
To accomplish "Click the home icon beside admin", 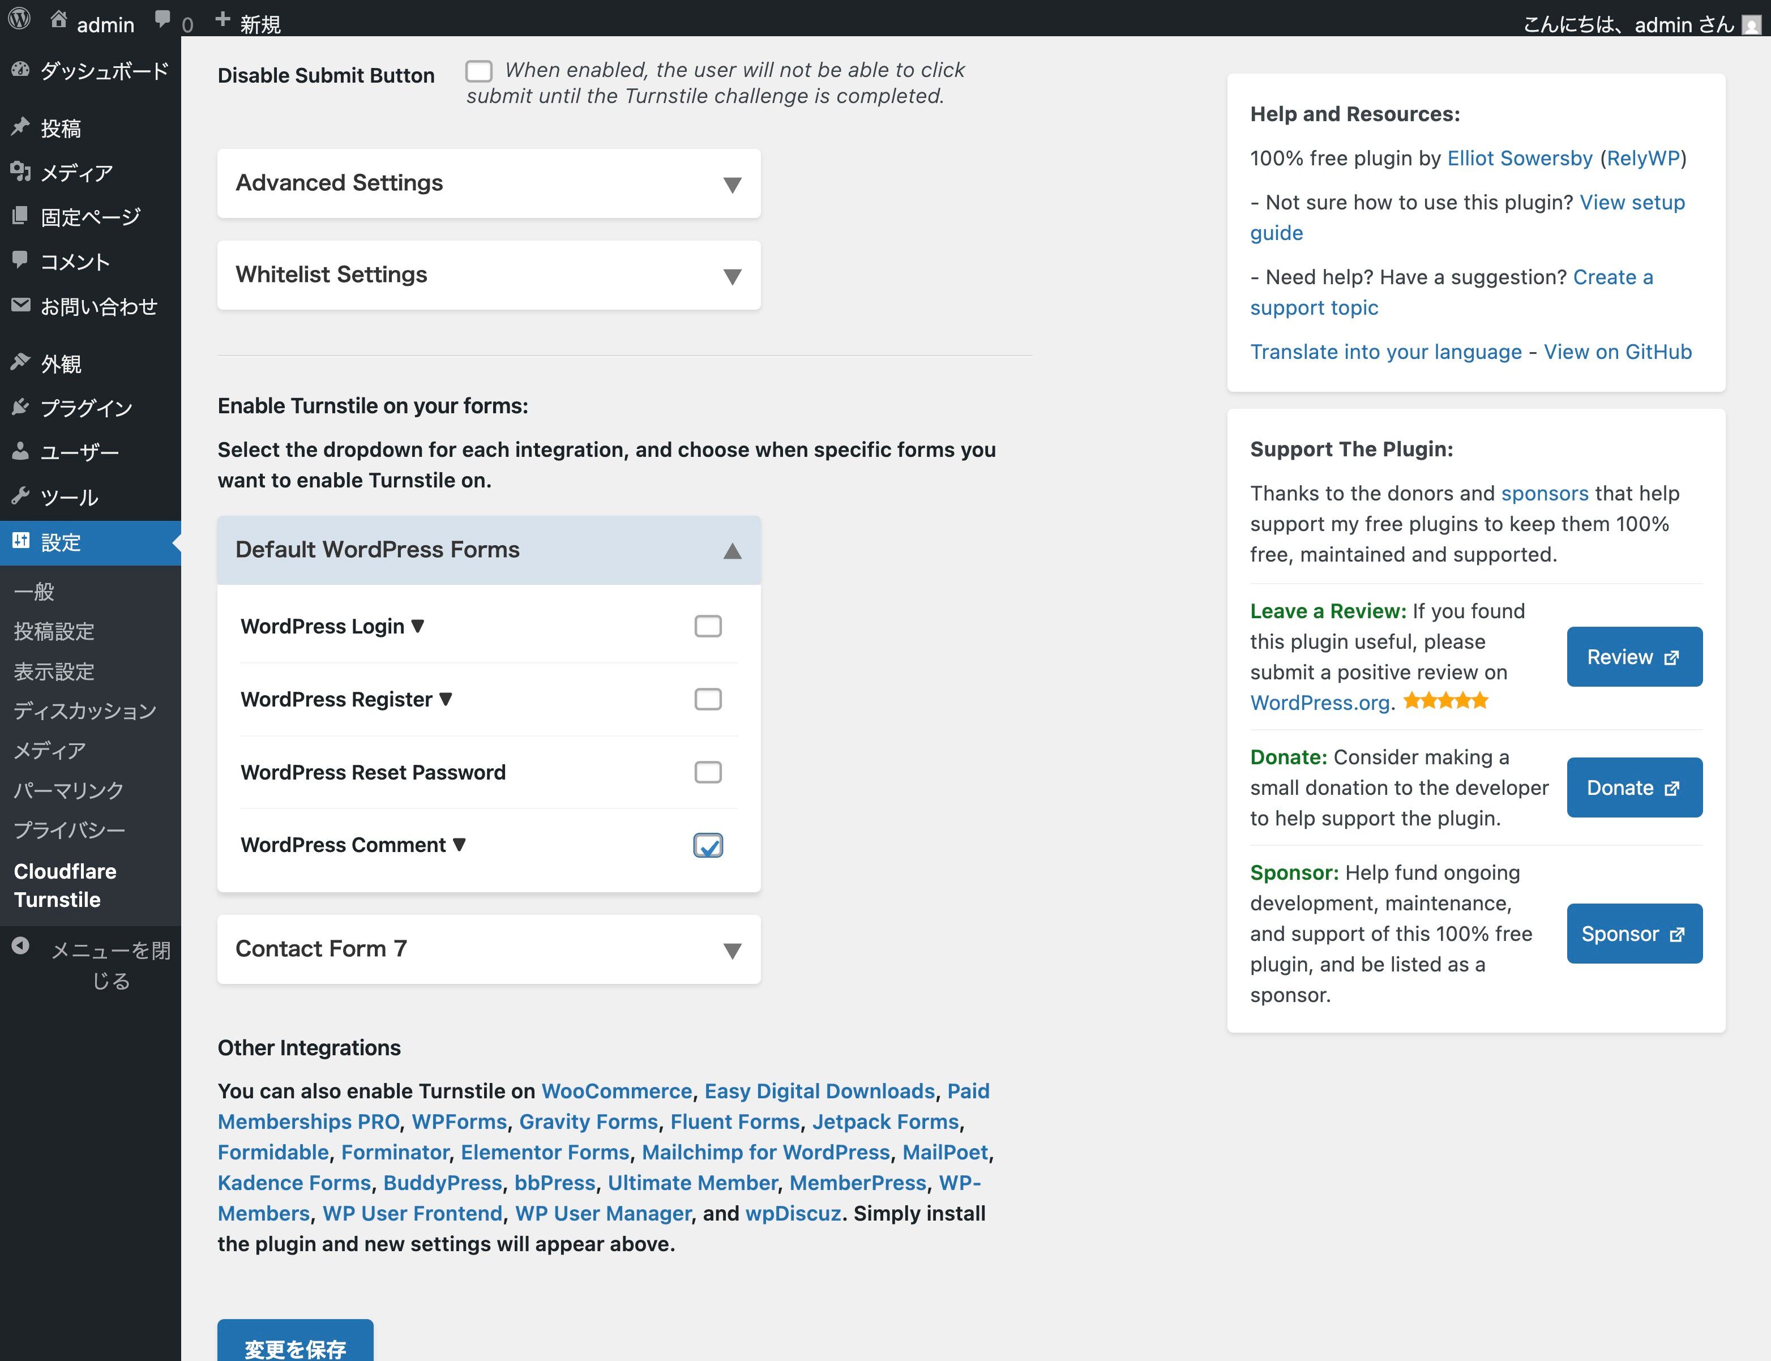I will coord(58,19).
